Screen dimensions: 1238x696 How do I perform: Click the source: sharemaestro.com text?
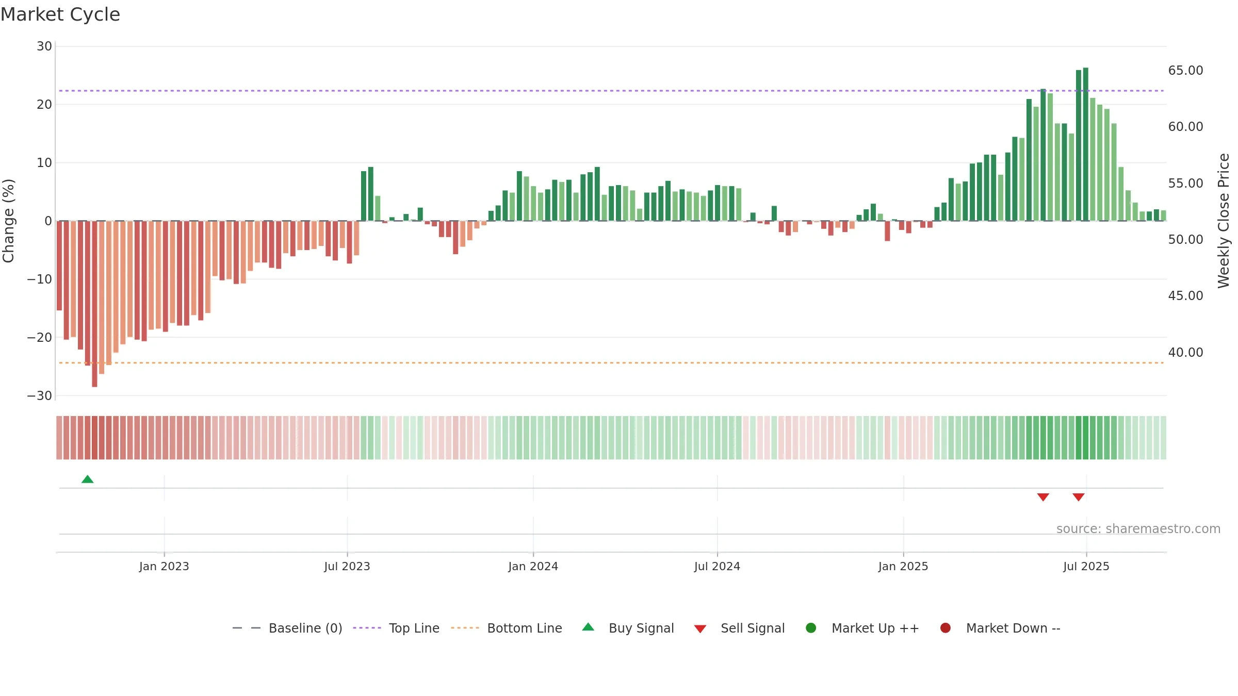(x=1138, y=529)
